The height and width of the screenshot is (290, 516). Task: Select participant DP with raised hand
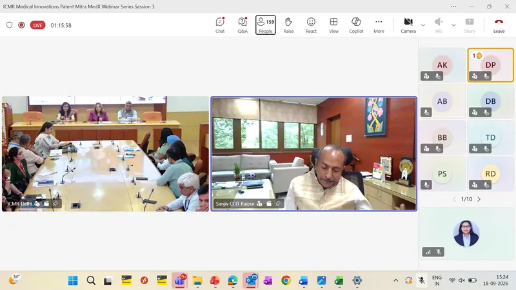click(x=490, y=65)
